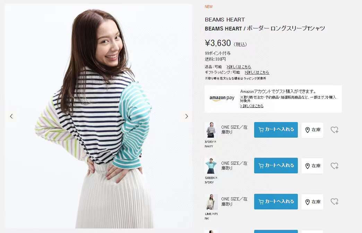Click the Amazon Pay logo

(222, 98)
